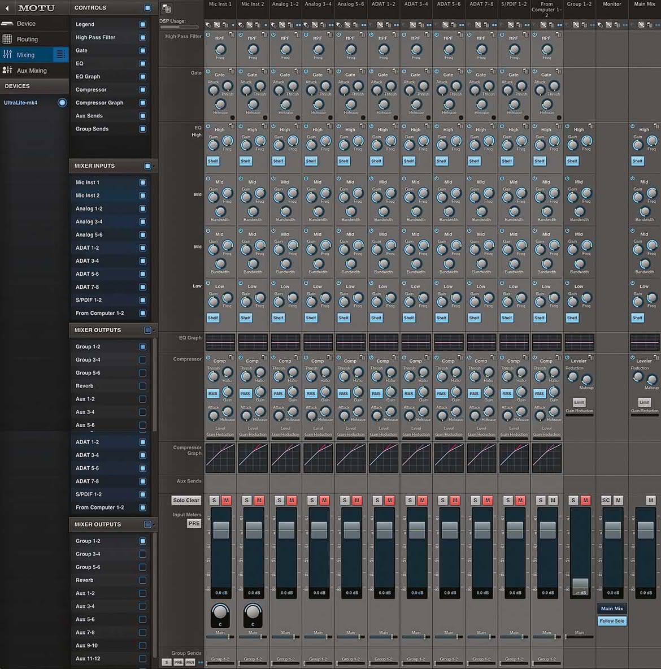Enable the Aux 9-10 mixer output checkbox

coord(143,645)
